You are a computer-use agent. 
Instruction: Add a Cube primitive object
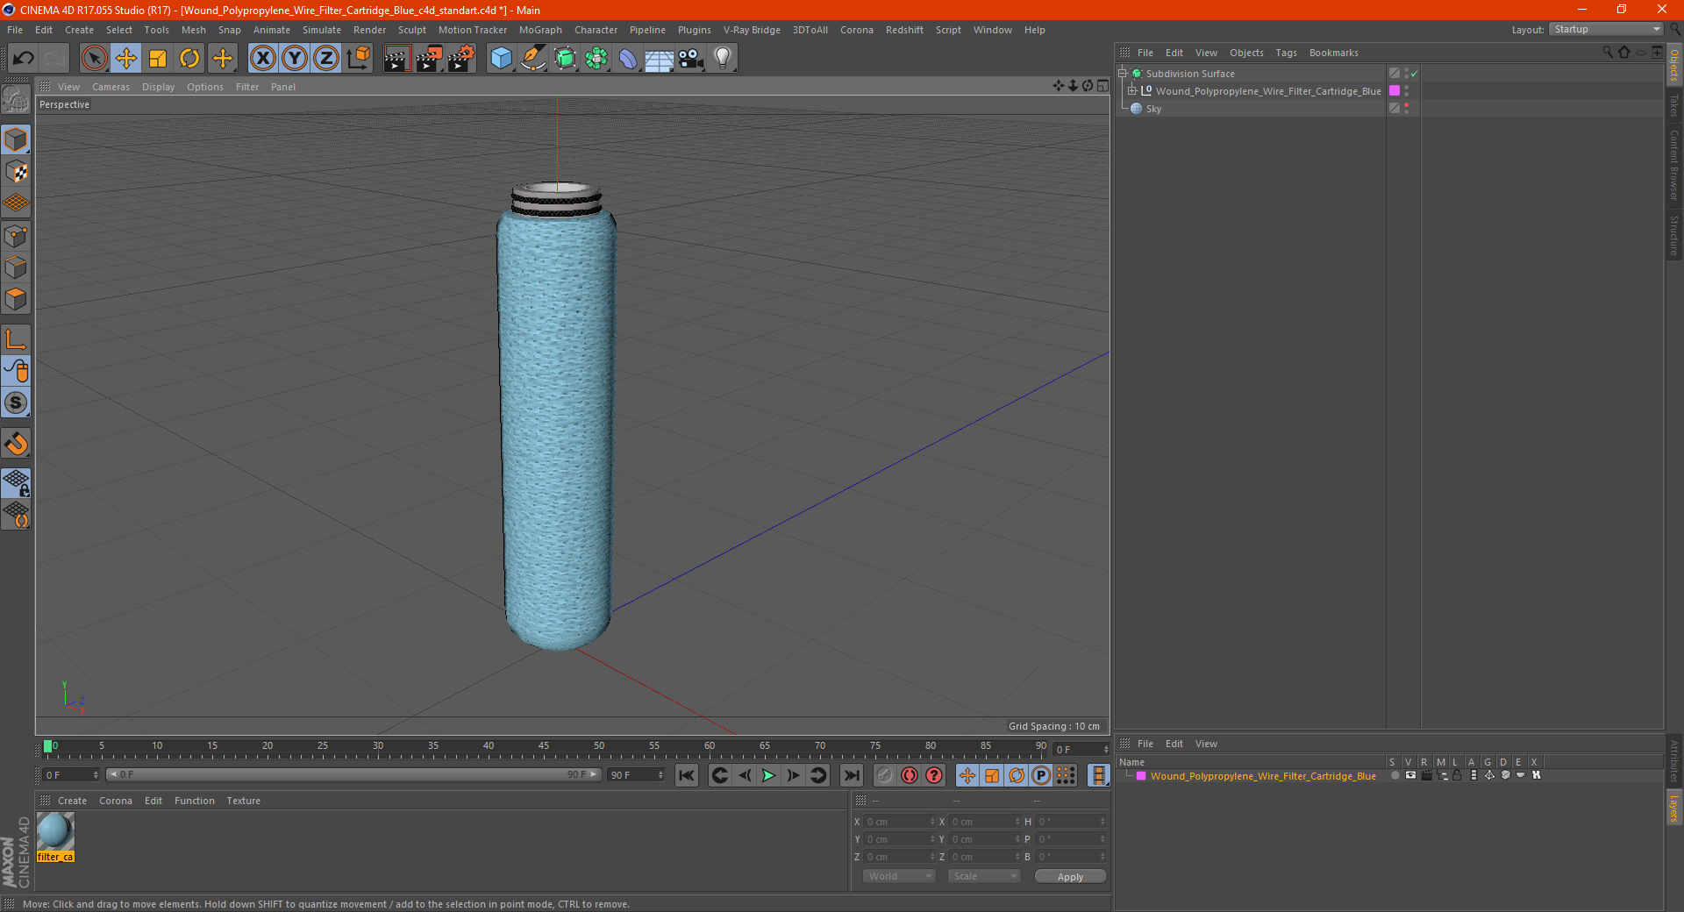point(501,59)
